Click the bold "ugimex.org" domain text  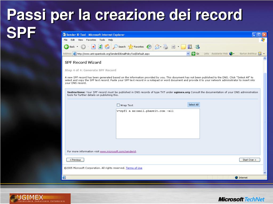182,92
